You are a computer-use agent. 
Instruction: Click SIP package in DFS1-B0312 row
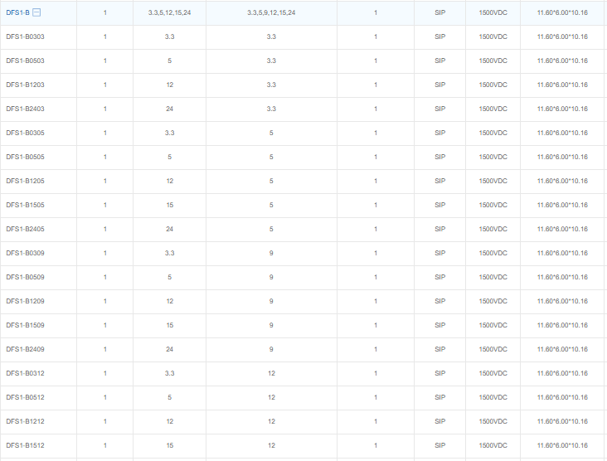(439, 373)
